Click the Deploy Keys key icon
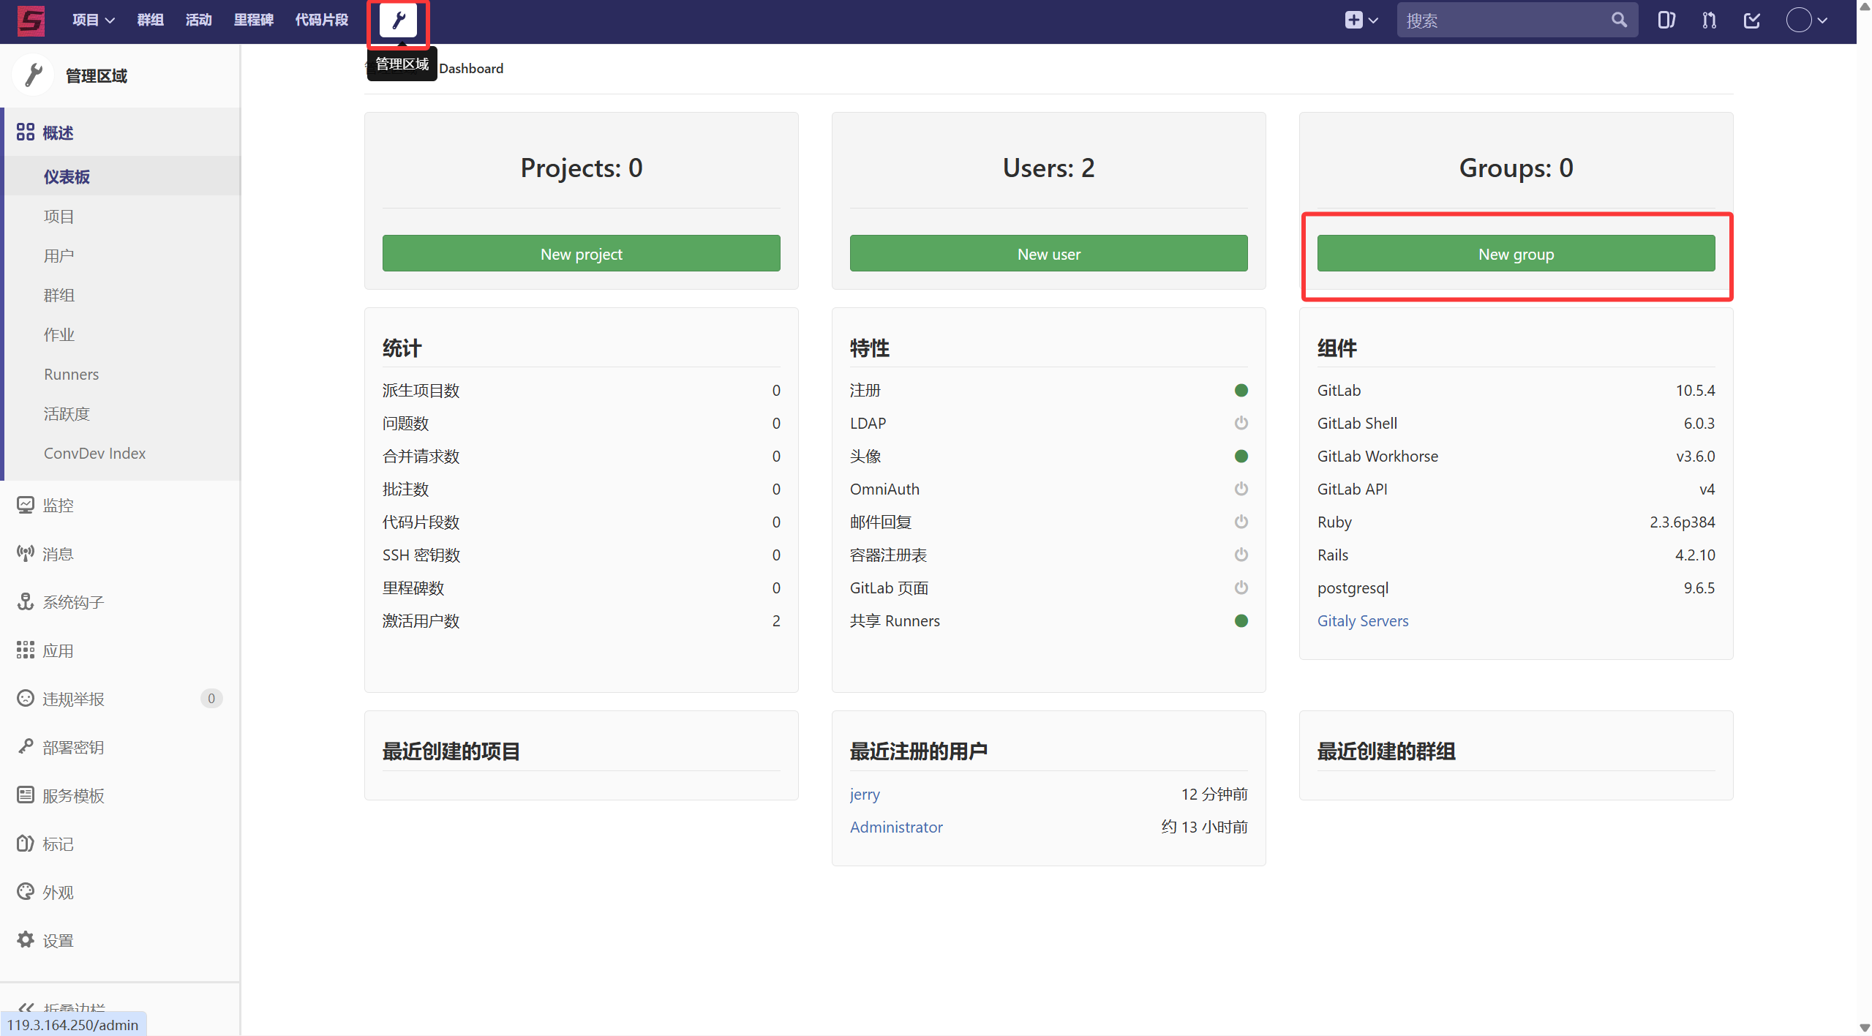This screenshot has width=1872, height=1036. tap(26, 746)
